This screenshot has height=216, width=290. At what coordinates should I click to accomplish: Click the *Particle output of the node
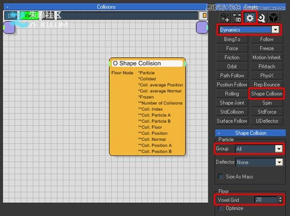146,73
